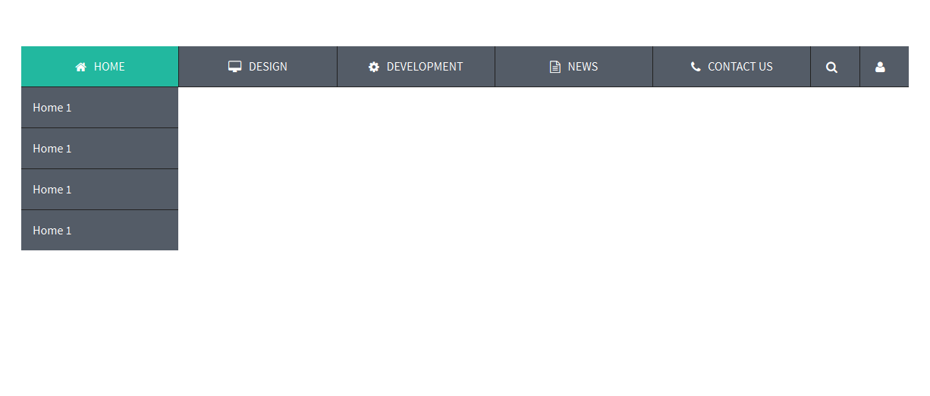The width and height of the screenshot is (930, 396).
Task: Click the phone icon beside CONTACT US
Action: click(696, 67)
